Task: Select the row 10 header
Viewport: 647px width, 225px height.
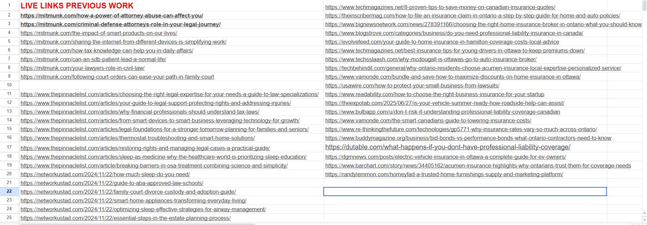Action: 9,85
